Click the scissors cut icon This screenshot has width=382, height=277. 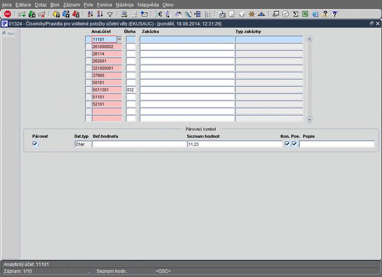pos(159,14)
